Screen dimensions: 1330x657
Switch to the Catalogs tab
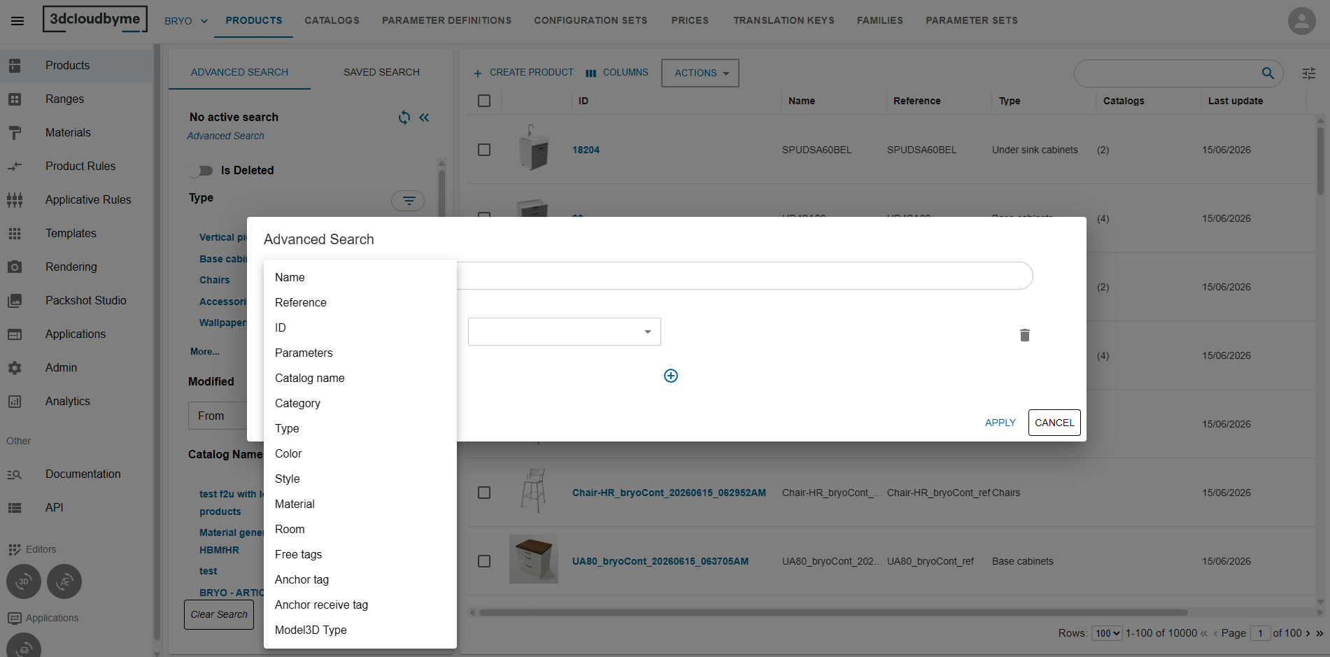pos(332,21)
